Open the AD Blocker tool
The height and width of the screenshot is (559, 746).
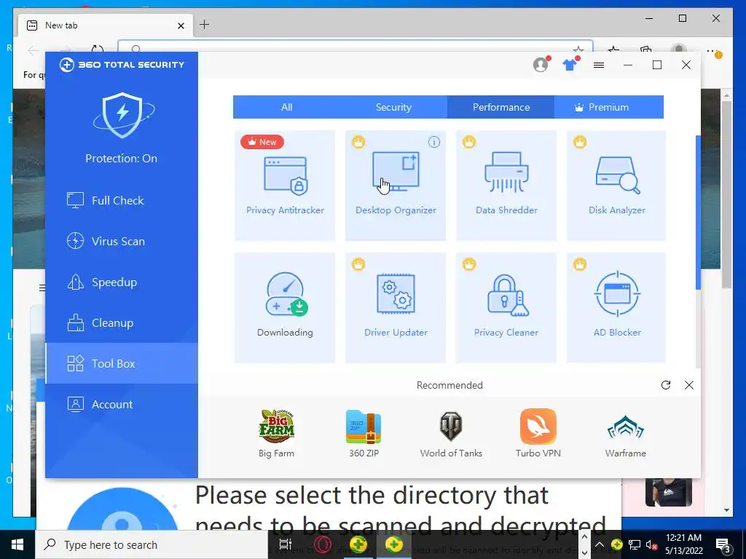pos(616,308)
